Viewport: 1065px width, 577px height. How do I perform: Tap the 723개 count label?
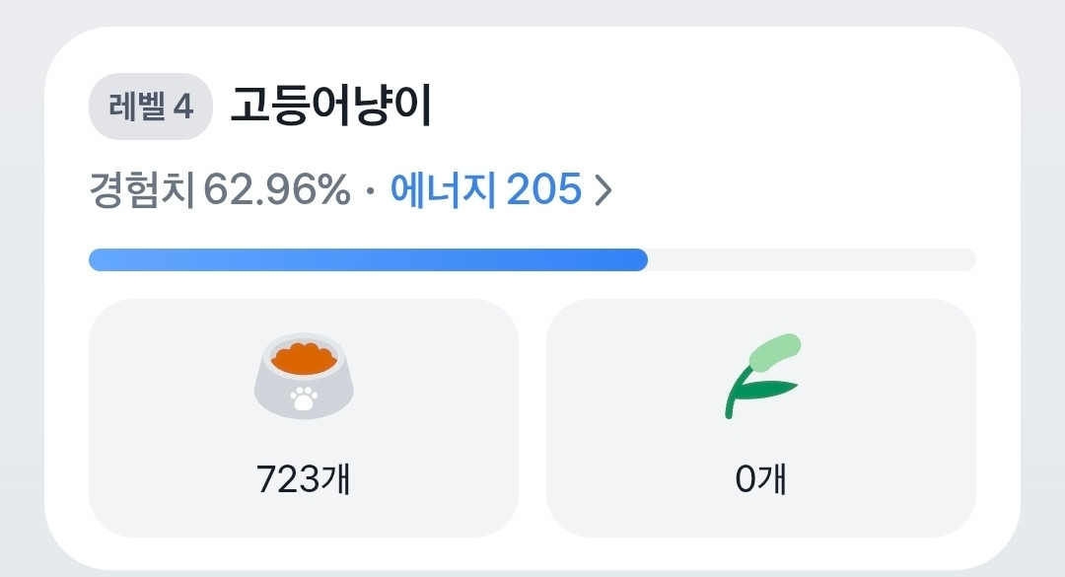[x=304, y=480]
